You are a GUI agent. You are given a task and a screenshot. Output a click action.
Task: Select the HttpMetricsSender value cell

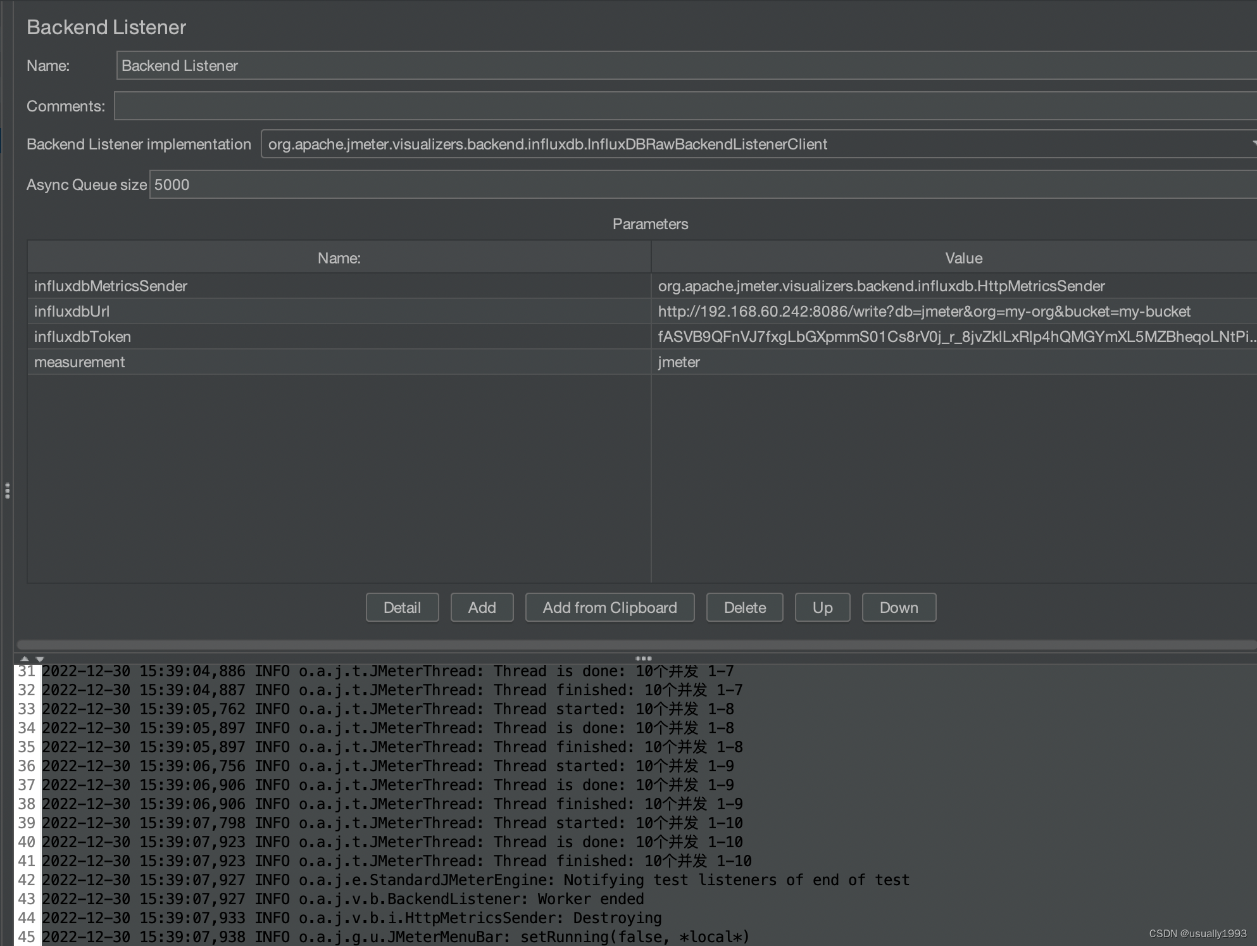954,286
